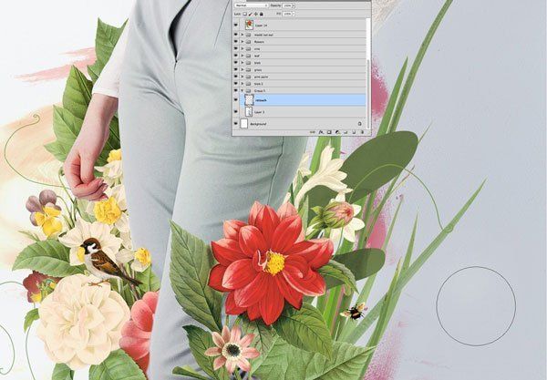
Task: Collapse the Group 1 folder
Action: click(243, 90)
